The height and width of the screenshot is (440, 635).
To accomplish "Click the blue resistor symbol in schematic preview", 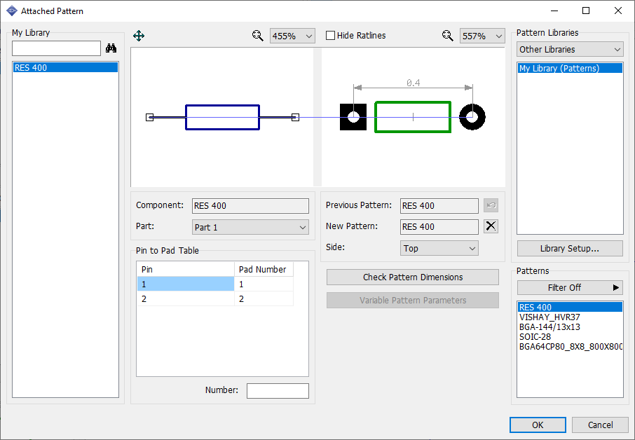I will 222,118.
